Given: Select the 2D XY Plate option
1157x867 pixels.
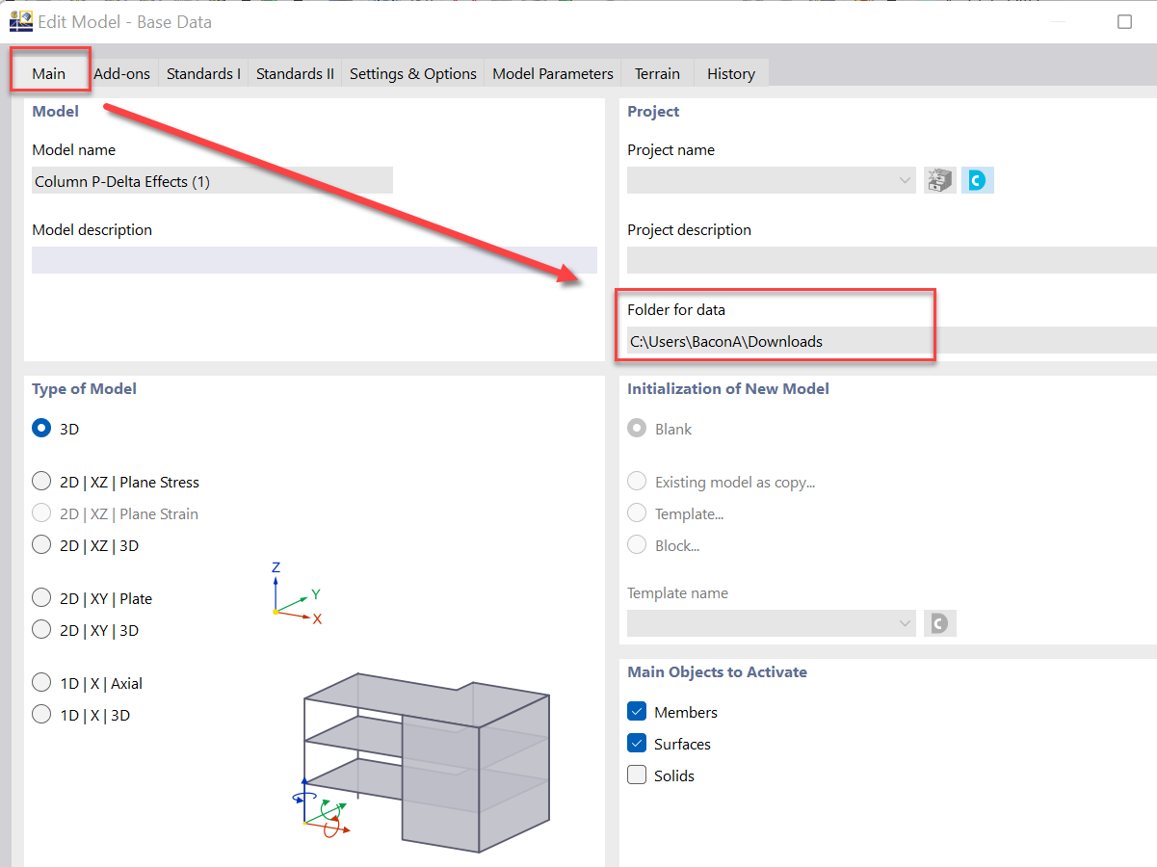Looking at the screenshot, I should pos(41,598).
